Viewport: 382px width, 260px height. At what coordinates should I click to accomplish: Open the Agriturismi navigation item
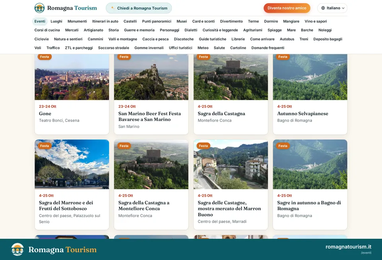point(253,30)
